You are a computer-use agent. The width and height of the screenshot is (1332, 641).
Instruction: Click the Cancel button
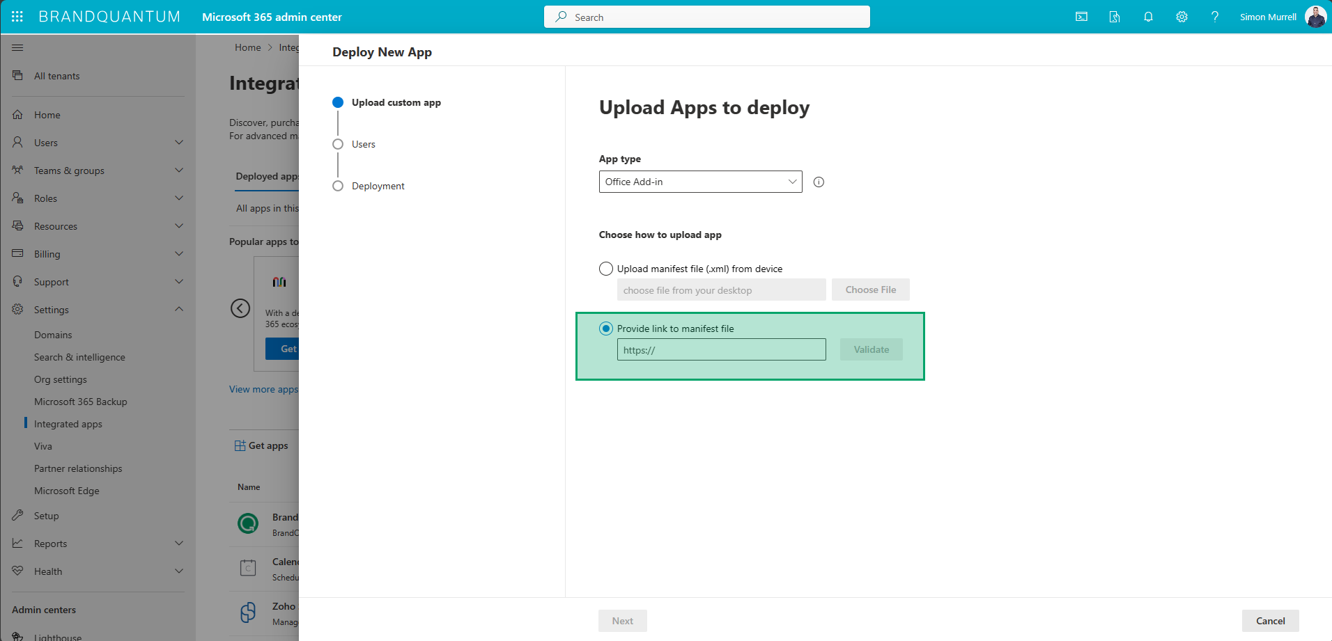click(x=1271, y=621)
